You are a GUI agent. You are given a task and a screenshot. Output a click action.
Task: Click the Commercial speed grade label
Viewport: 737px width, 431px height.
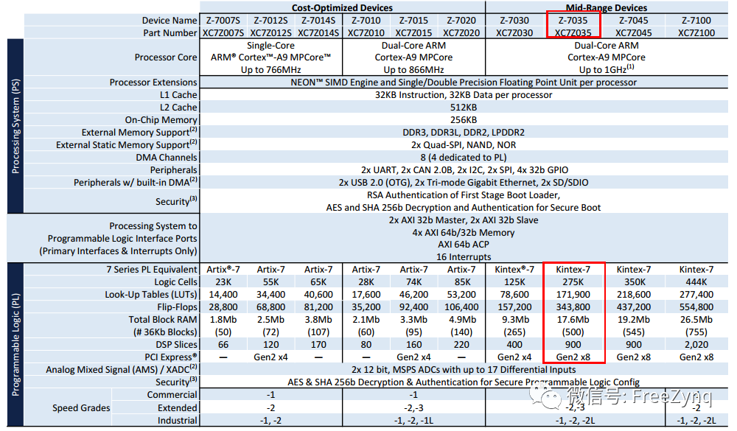pos(172,395)
